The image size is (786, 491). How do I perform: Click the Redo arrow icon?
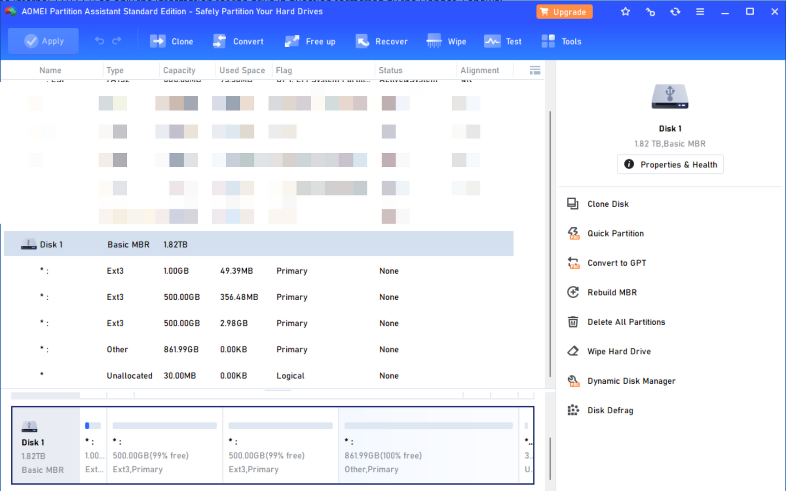[x=117, y=41]
